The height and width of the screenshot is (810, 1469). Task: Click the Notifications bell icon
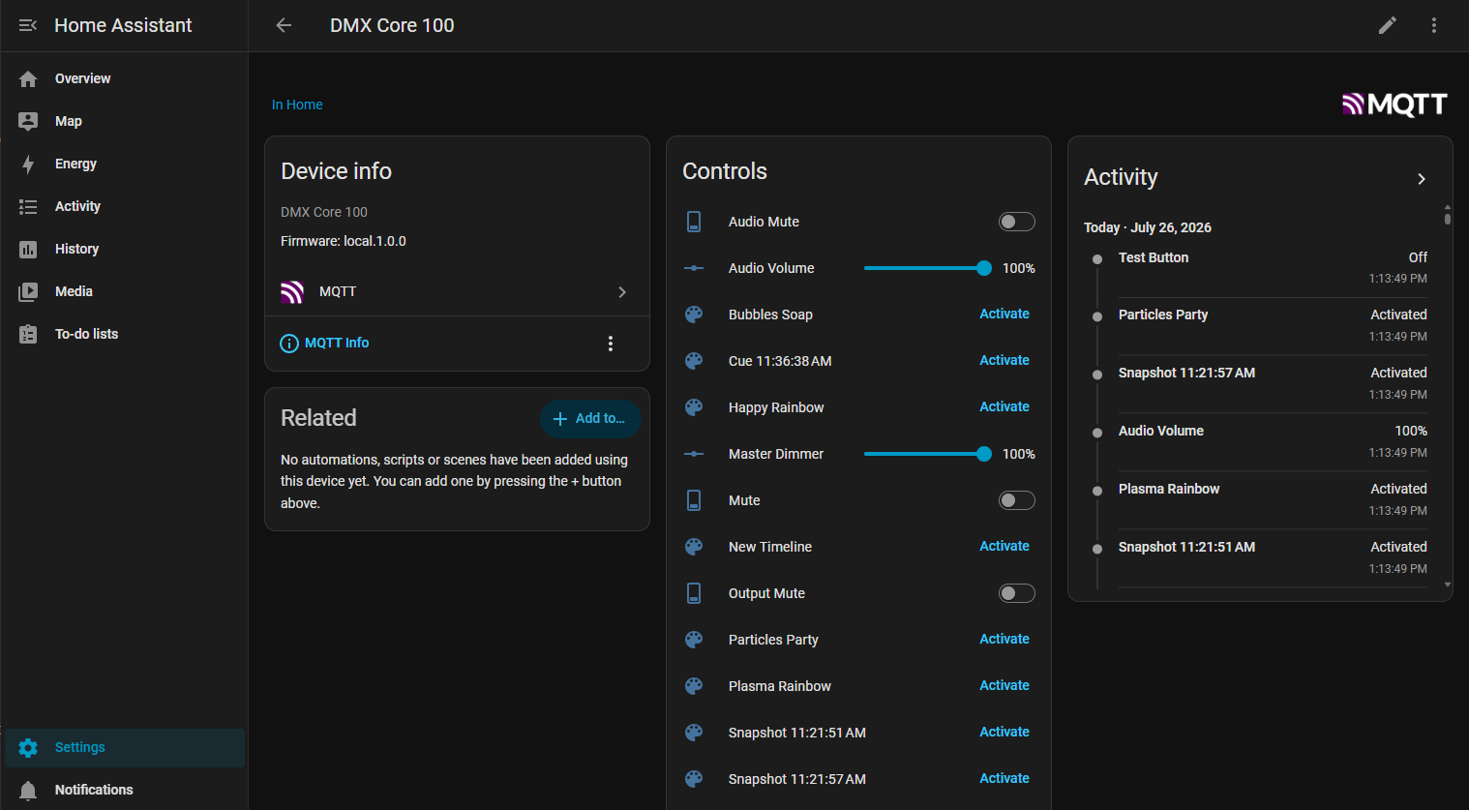click(28, 790)
